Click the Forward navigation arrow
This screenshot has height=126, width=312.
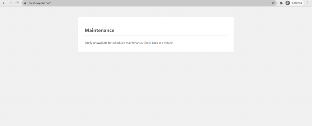(11, 3)
